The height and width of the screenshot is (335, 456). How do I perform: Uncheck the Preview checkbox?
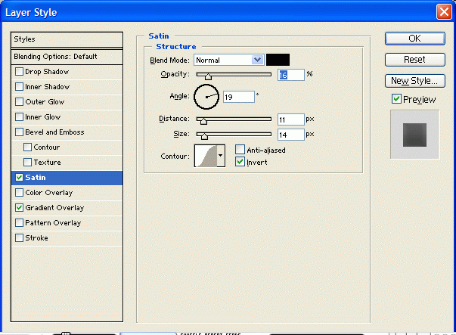[x=396, y=99]
